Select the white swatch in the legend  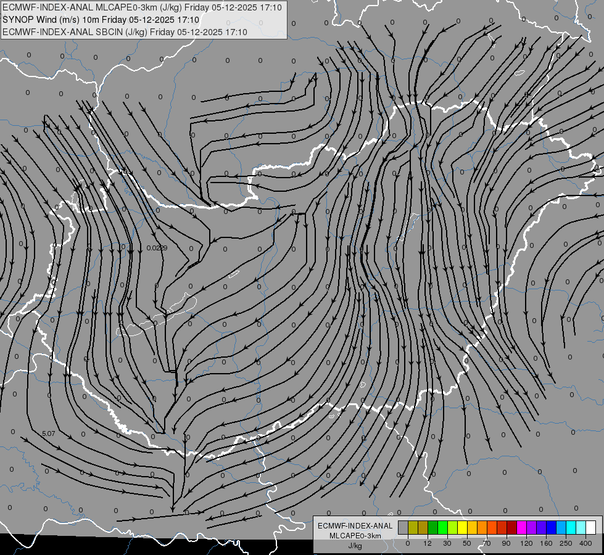point(591,527)
